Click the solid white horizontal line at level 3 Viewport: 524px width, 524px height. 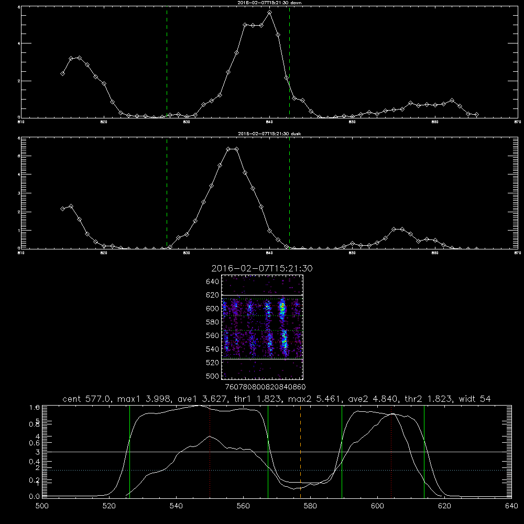pos(277,452)
